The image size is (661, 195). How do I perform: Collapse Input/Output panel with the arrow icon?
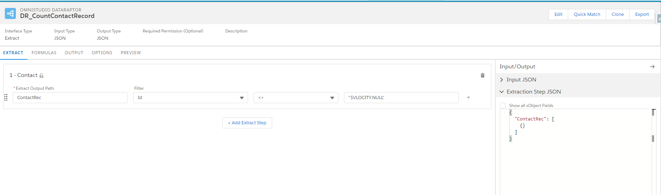[x=652, y=67]
